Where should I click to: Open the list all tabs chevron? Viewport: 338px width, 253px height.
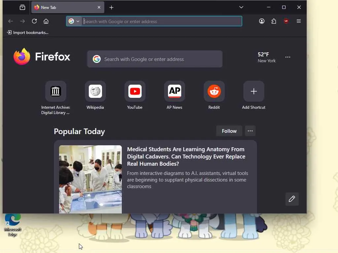click(241, 7)
